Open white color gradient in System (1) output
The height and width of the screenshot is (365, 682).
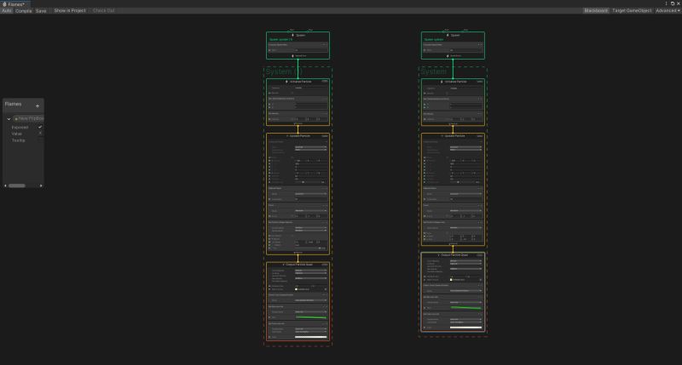point(311,337)
